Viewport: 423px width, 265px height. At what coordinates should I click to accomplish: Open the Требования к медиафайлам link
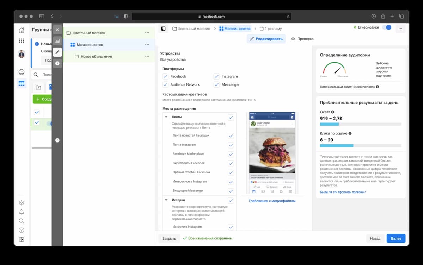(272, 201)
